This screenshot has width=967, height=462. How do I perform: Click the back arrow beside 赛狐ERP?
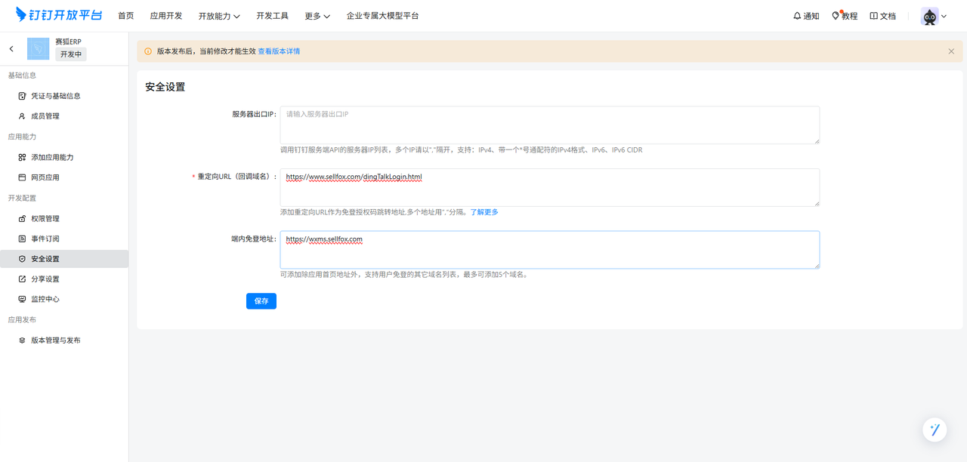point(11,49)
